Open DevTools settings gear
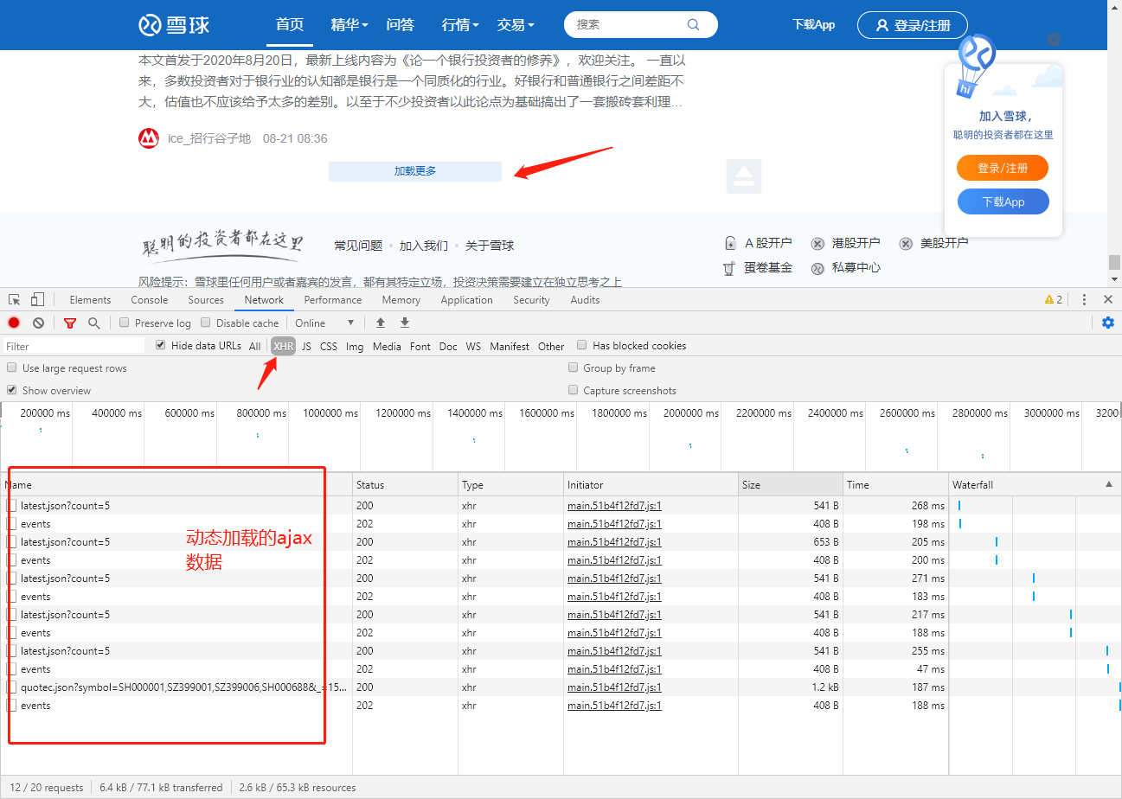 pyautogui.click(x=1107, y=322)
